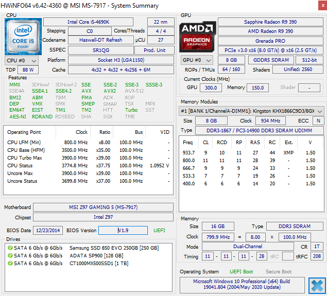The width and height of the screenshot is (327, 296).
Task: Open the GPU #0 selector dropdown
Action: [197, 60]
